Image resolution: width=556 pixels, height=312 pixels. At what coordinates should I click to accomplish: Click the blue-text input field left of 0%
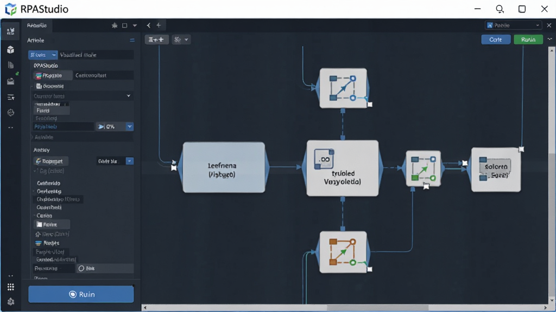click(x=63, y=127)
